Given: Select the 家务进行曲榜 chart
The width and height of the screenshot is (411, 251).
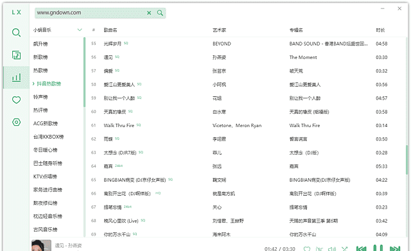Looking at the screenshot, I should (x=48, y=189).
